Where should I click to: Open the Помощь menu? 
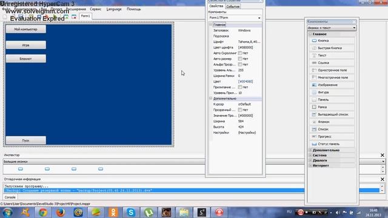pyautogui.click(x=133, y=9)
